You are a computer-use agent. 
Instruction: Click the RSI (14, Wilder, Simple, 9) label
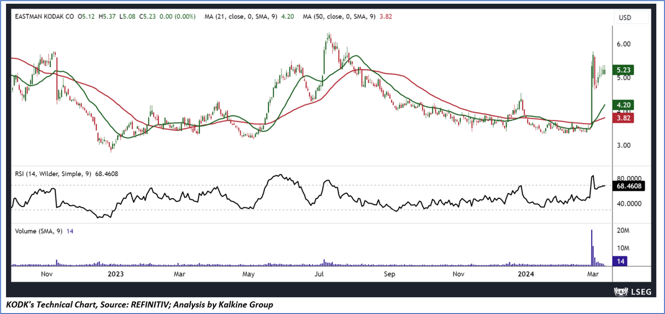tap(53, 174)
